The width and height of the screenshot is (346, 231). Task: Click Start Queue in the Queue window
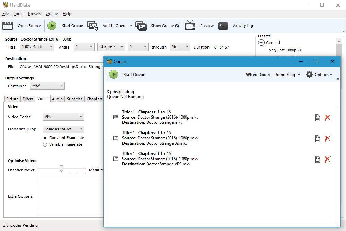pyautogui.click(x=113, y=74)
